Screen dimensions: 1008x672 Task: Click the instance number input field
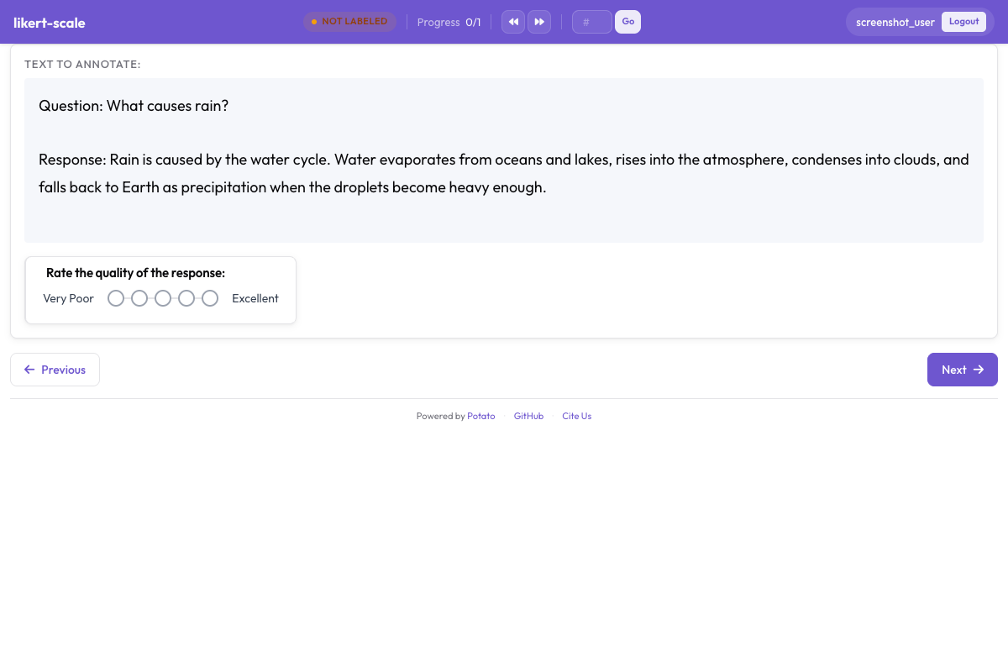(591, 22)
